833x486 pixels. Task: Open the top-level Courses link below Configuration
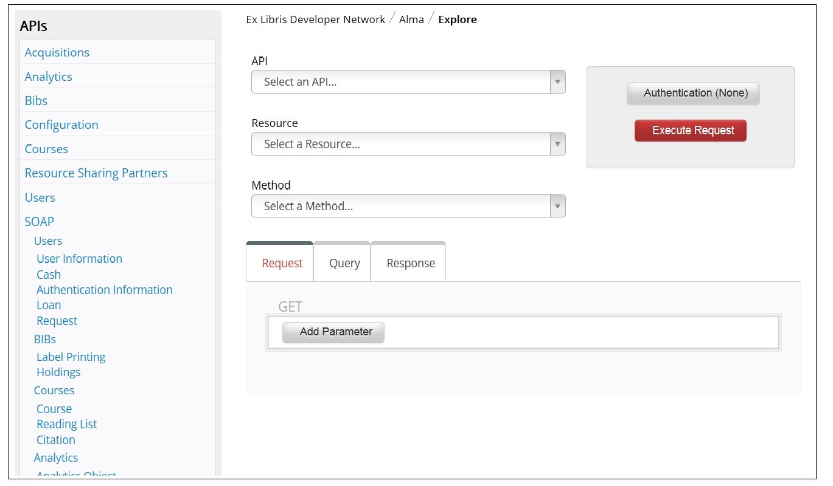click(46, 149)
